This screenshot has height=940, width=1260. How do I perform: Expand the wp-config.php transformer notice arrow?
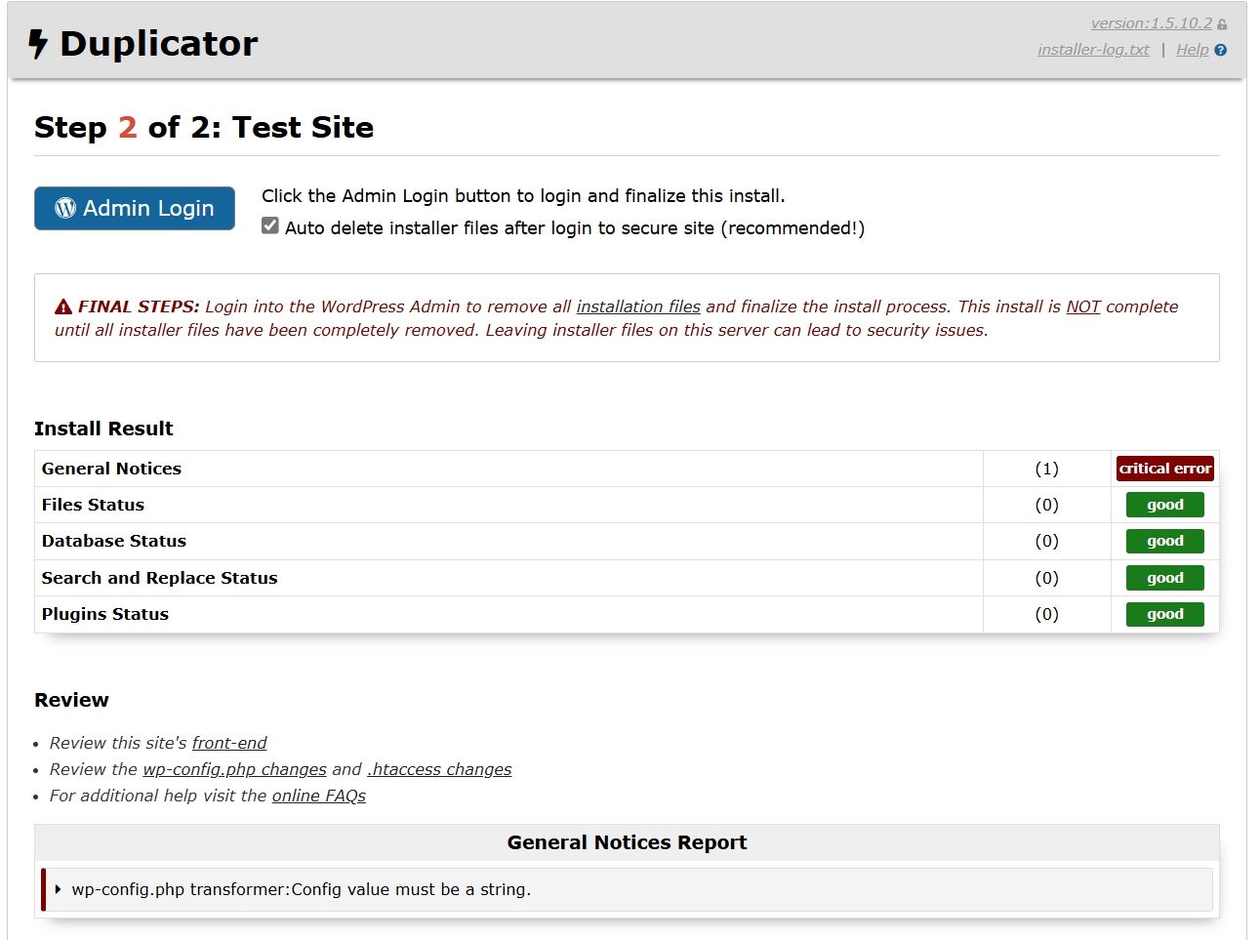pyautogui.click(x=59, y=889)
